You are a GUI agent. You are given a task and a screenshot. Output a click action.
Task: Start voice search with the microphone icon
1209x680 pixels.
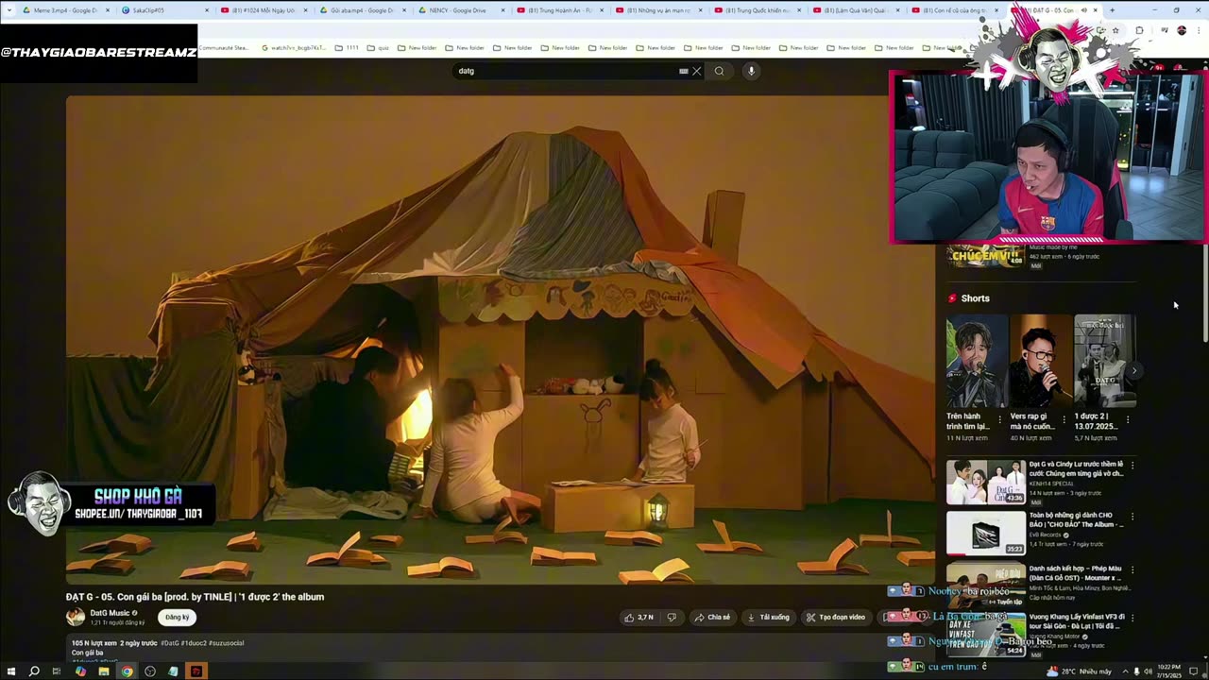click(751, 71)
